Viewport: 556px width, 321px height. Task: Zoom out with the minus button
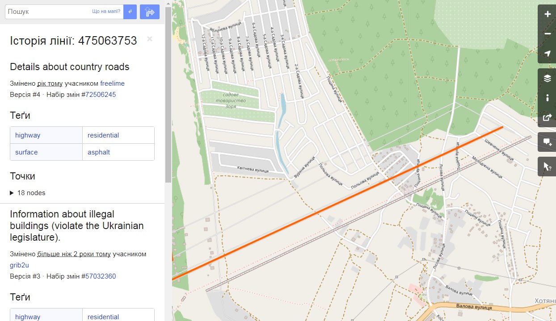click(x=547, y=33)
